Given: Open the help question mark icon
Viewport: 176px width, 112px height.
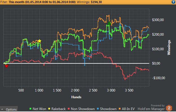Looking at the screenshot, I should [x=173, y=2].
